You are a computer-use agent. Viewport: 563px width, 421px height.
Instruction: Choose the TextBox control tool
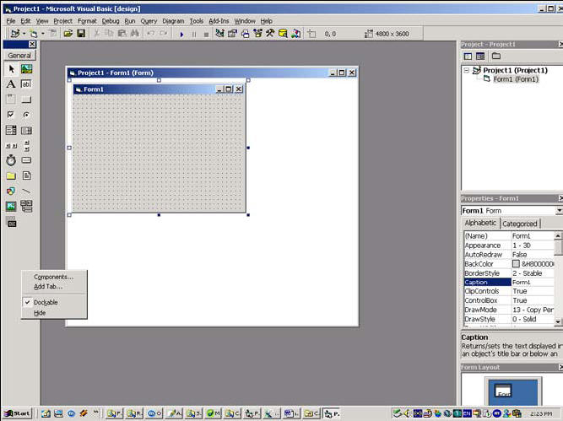point(26,84)
